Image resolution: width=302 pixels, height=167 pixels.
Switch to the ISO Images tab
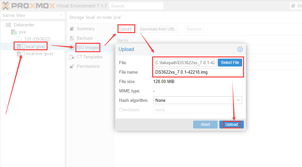click(88, 47)
